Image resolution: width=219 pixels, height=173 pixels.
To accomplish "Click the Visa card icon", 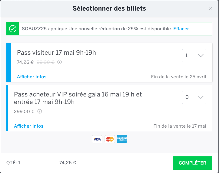I will [x=97, y=139].
